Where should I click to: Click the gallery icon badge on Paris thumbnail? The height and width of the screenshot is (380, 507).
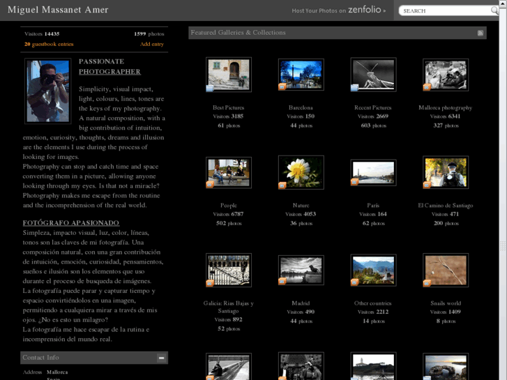[x=354, y=182]
